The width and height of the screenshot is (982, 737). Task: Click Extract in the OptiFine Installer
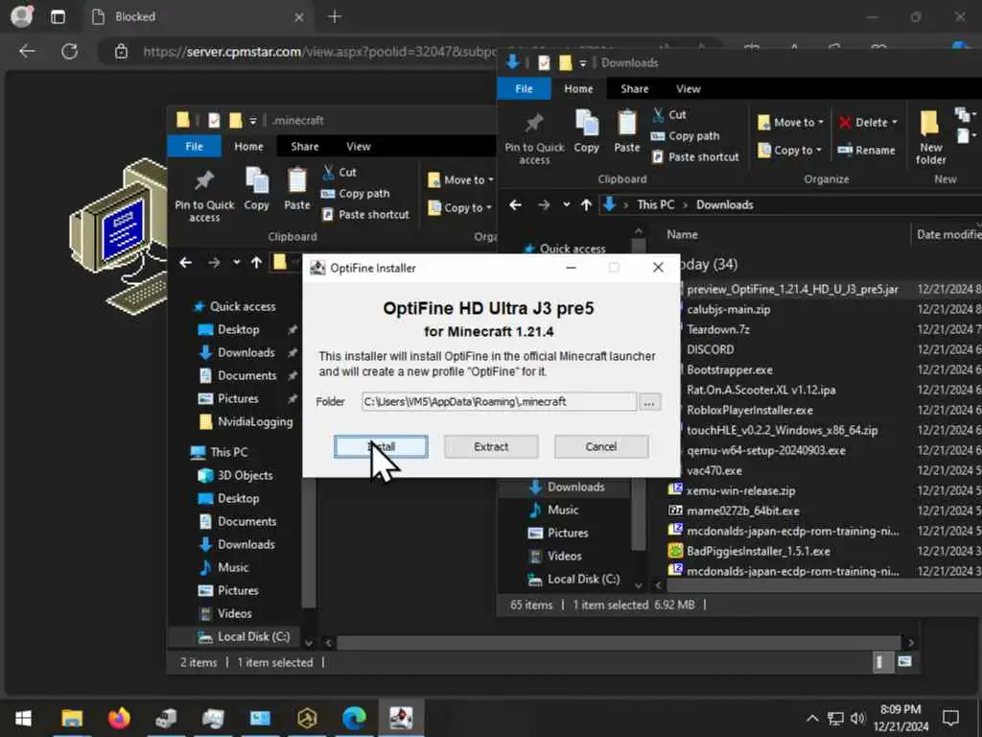(491, 447)
